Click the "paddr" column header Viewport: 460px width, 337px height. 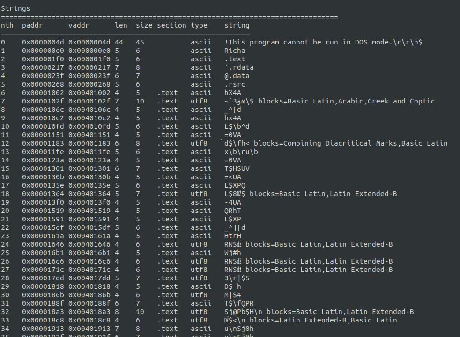pos(32,25)
